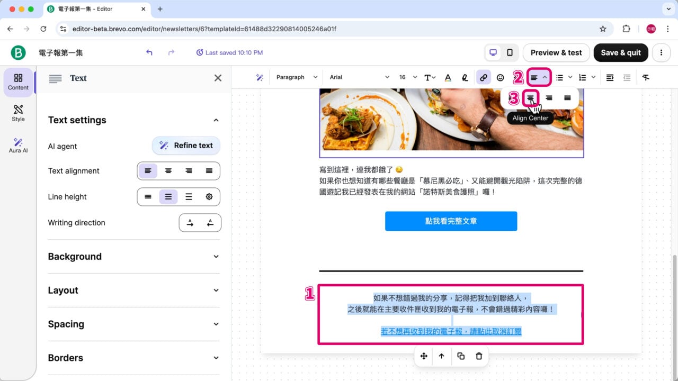Select justify alignment in Text alignment settings
The image size is (678, 381).
point(209,170)
